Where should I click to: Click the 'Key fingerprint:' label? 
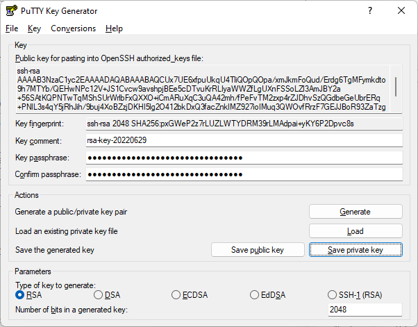tap(40, 124)
